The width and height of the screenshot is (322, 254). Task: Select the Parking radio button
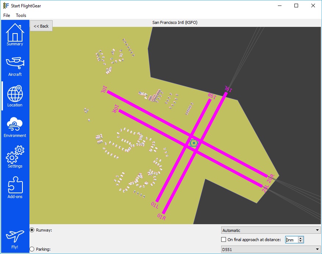32,249
